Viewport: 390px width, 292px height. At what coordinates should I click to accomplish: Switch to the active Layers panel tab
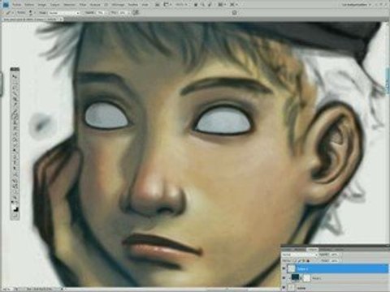coord(313,249)
